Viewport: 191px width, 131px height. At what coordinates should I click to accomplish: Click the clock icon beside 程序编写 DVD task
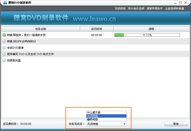[4, 54]
